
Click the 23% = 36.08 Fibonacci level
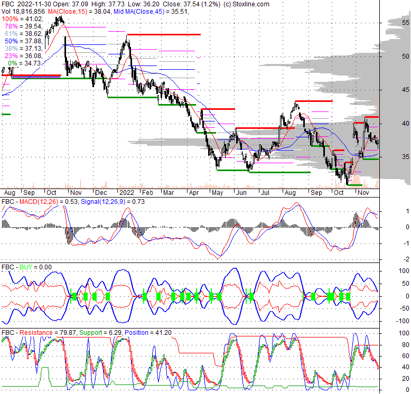pyautogui.click(x=24, y=56)
